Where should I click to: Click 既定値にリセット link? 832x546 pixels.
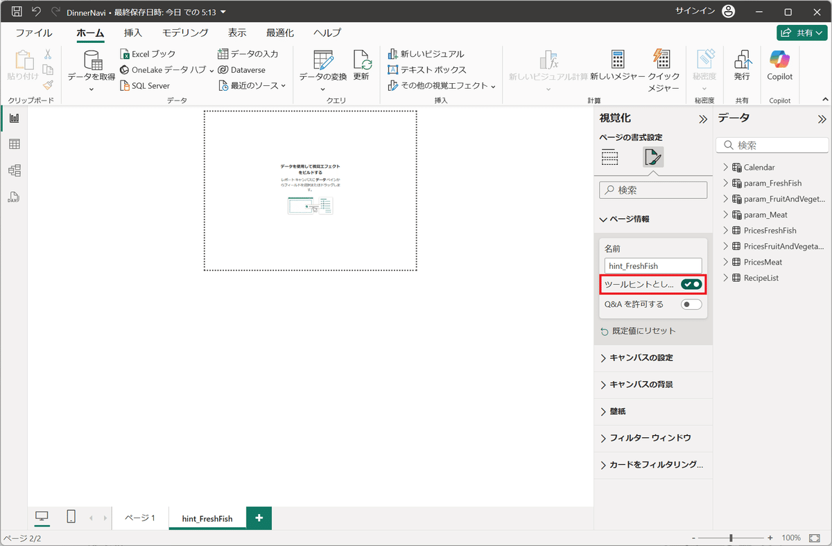638,331
